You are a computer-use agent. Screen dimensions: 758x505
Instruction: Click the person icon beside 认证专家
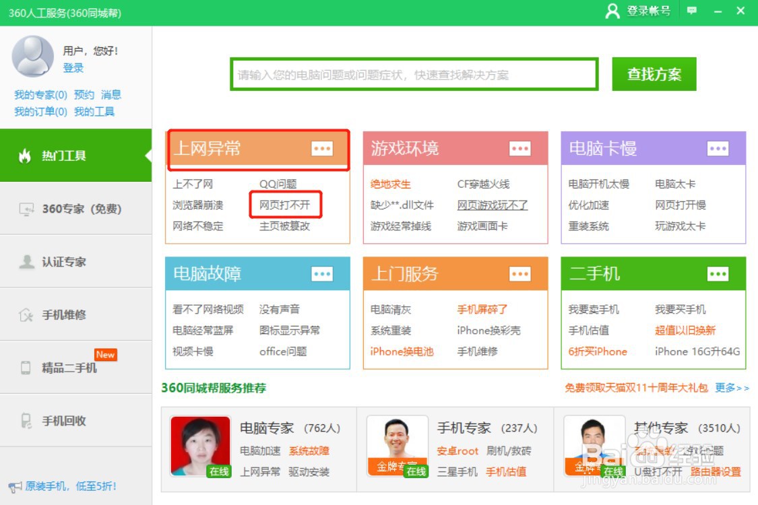[x=26, y=261]
